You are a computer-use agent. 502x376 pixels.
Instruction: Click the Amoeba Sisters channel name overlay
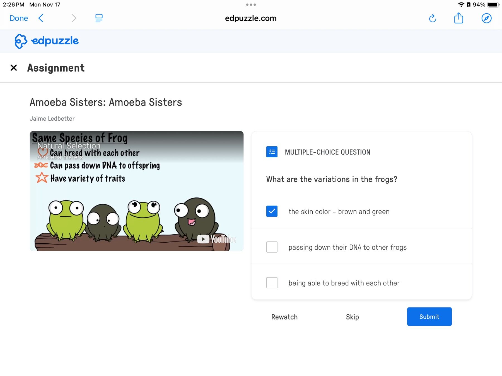(60, 157)
